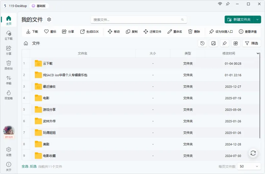Select the 纯SACD iso华语个人专辑音乐包 folder
Viewport: 265px width, 174px height.
point(141,75)
